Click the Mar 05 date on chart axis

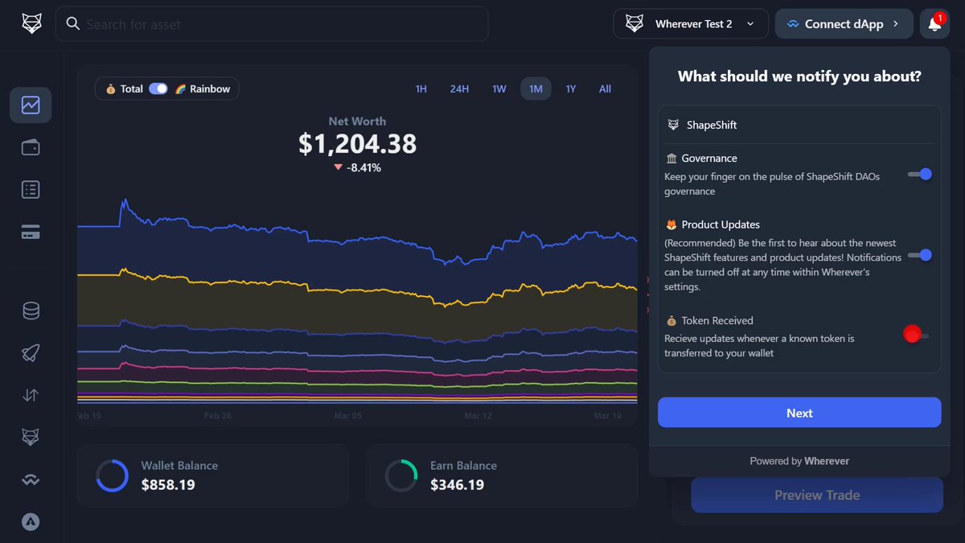[x=348, y=416]
